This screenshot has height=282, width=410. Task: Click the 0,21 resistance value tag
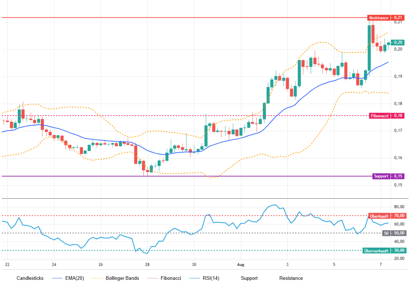pyautogui.click(x=398, y=18)
